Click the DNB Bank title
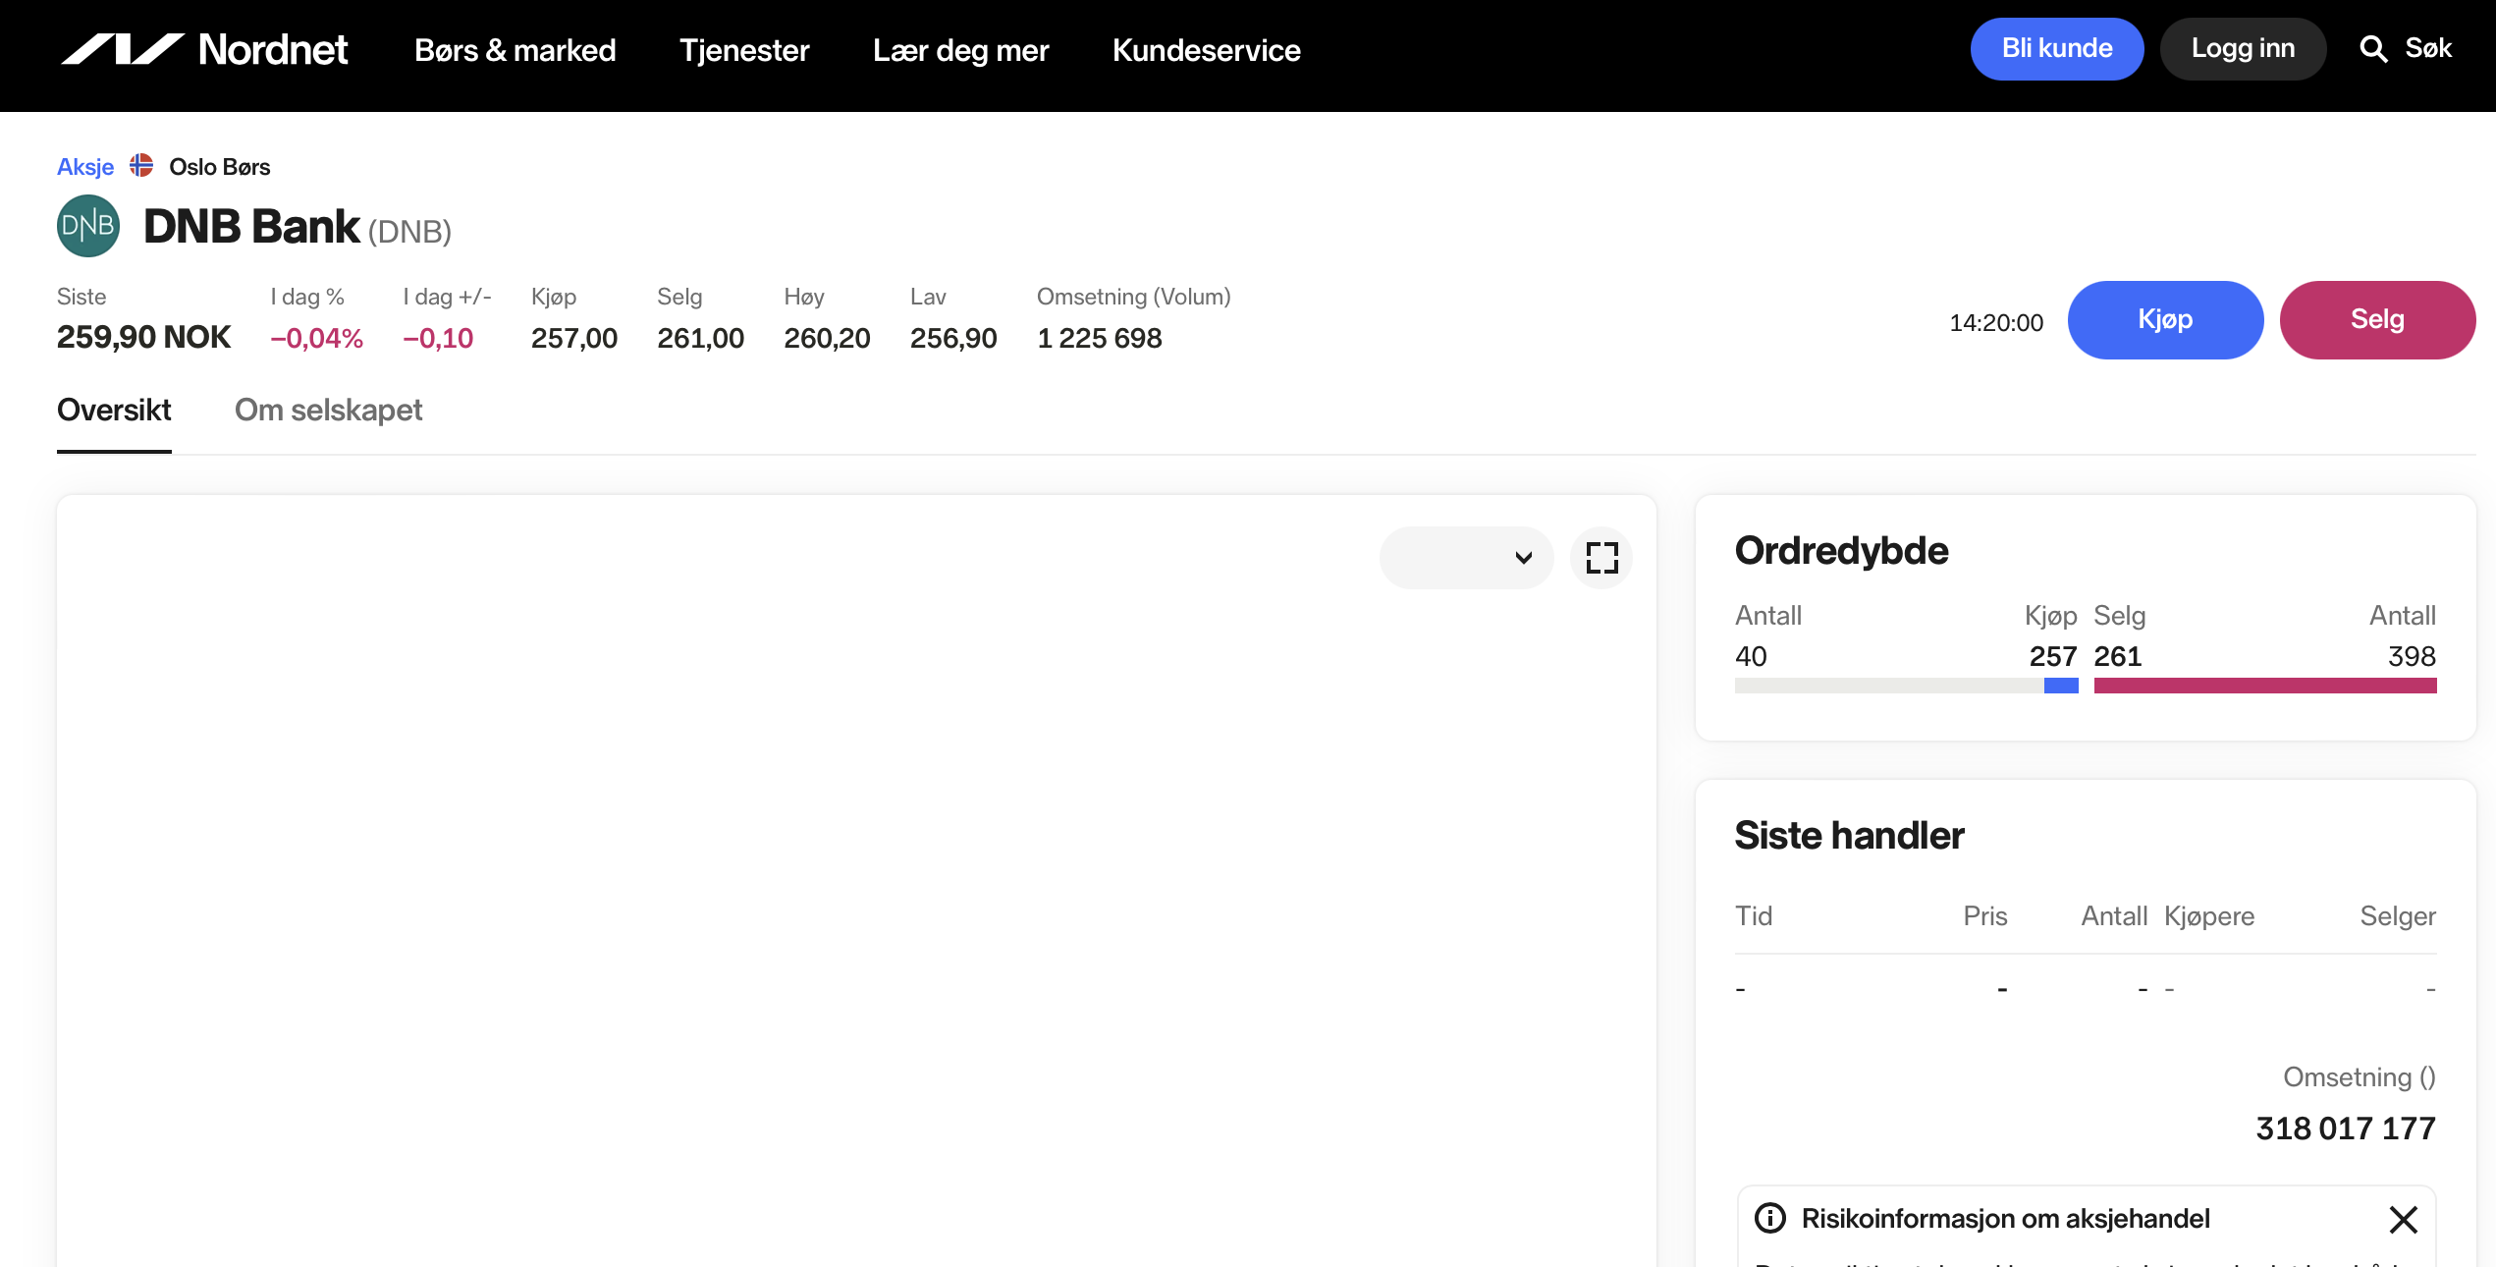 (251, 227)
